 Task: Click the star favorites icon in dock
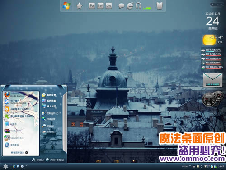79,6
